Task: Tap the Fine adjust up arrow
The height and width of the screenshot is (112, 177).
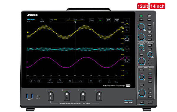Action: pyautogui.click(x=31, y=81)
